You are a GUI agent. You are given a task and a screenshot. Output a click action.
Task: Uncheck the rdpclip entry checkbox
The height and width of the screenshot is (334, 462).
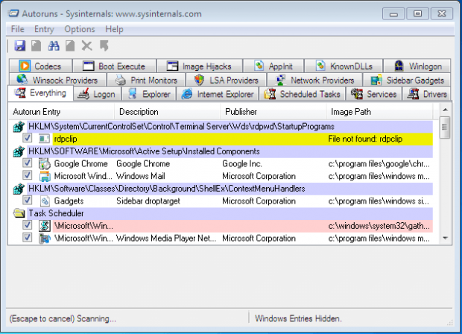coord(28,139)
